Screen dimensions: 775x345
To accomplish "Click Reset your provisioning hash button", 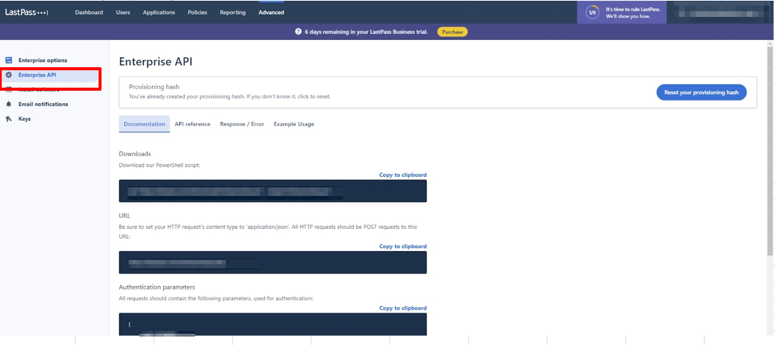I will [701, 92].
